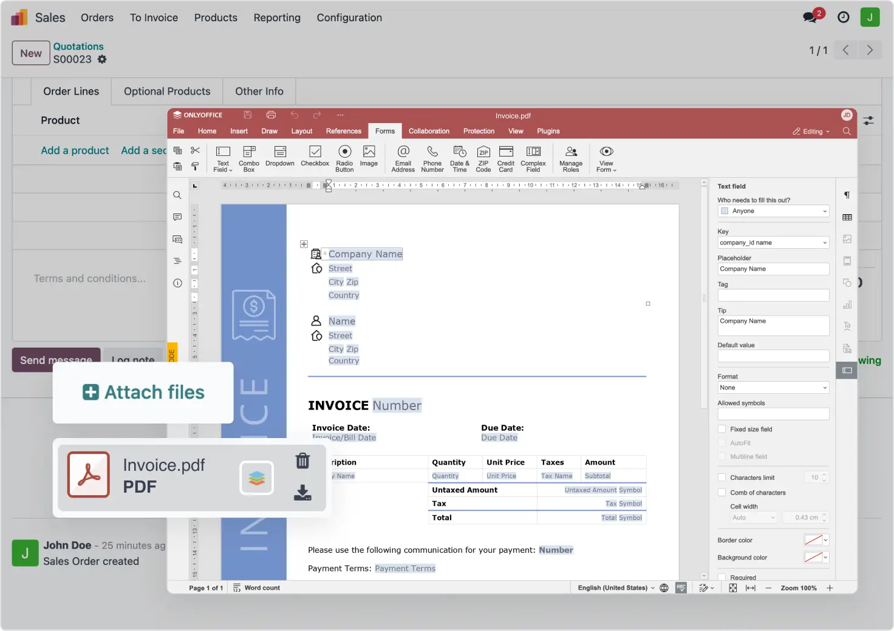Insert a Complex Field
Screen dimensions: 894x631
(x=533, y=158)
